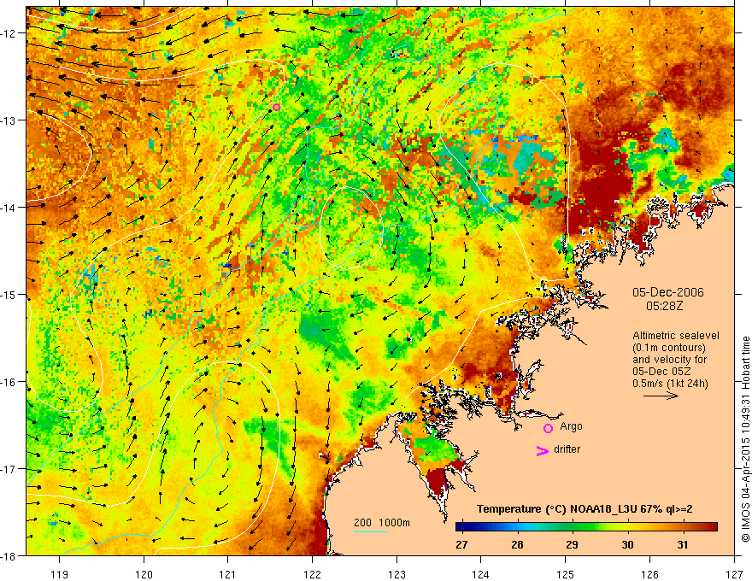Click the 'Altimetric sealevel' text line
Image resolution: width=752 pixels, height=581 pixels.
(x=676, y=336)
